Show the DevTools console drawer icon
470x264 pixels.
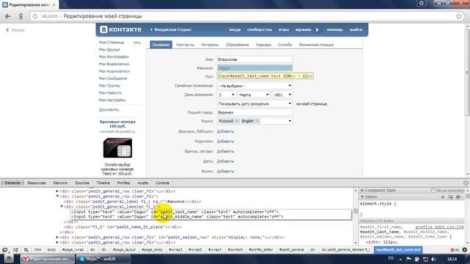15,249
